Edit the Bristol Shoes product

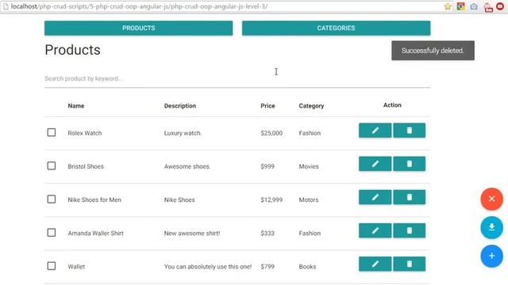tap(375, 164)
